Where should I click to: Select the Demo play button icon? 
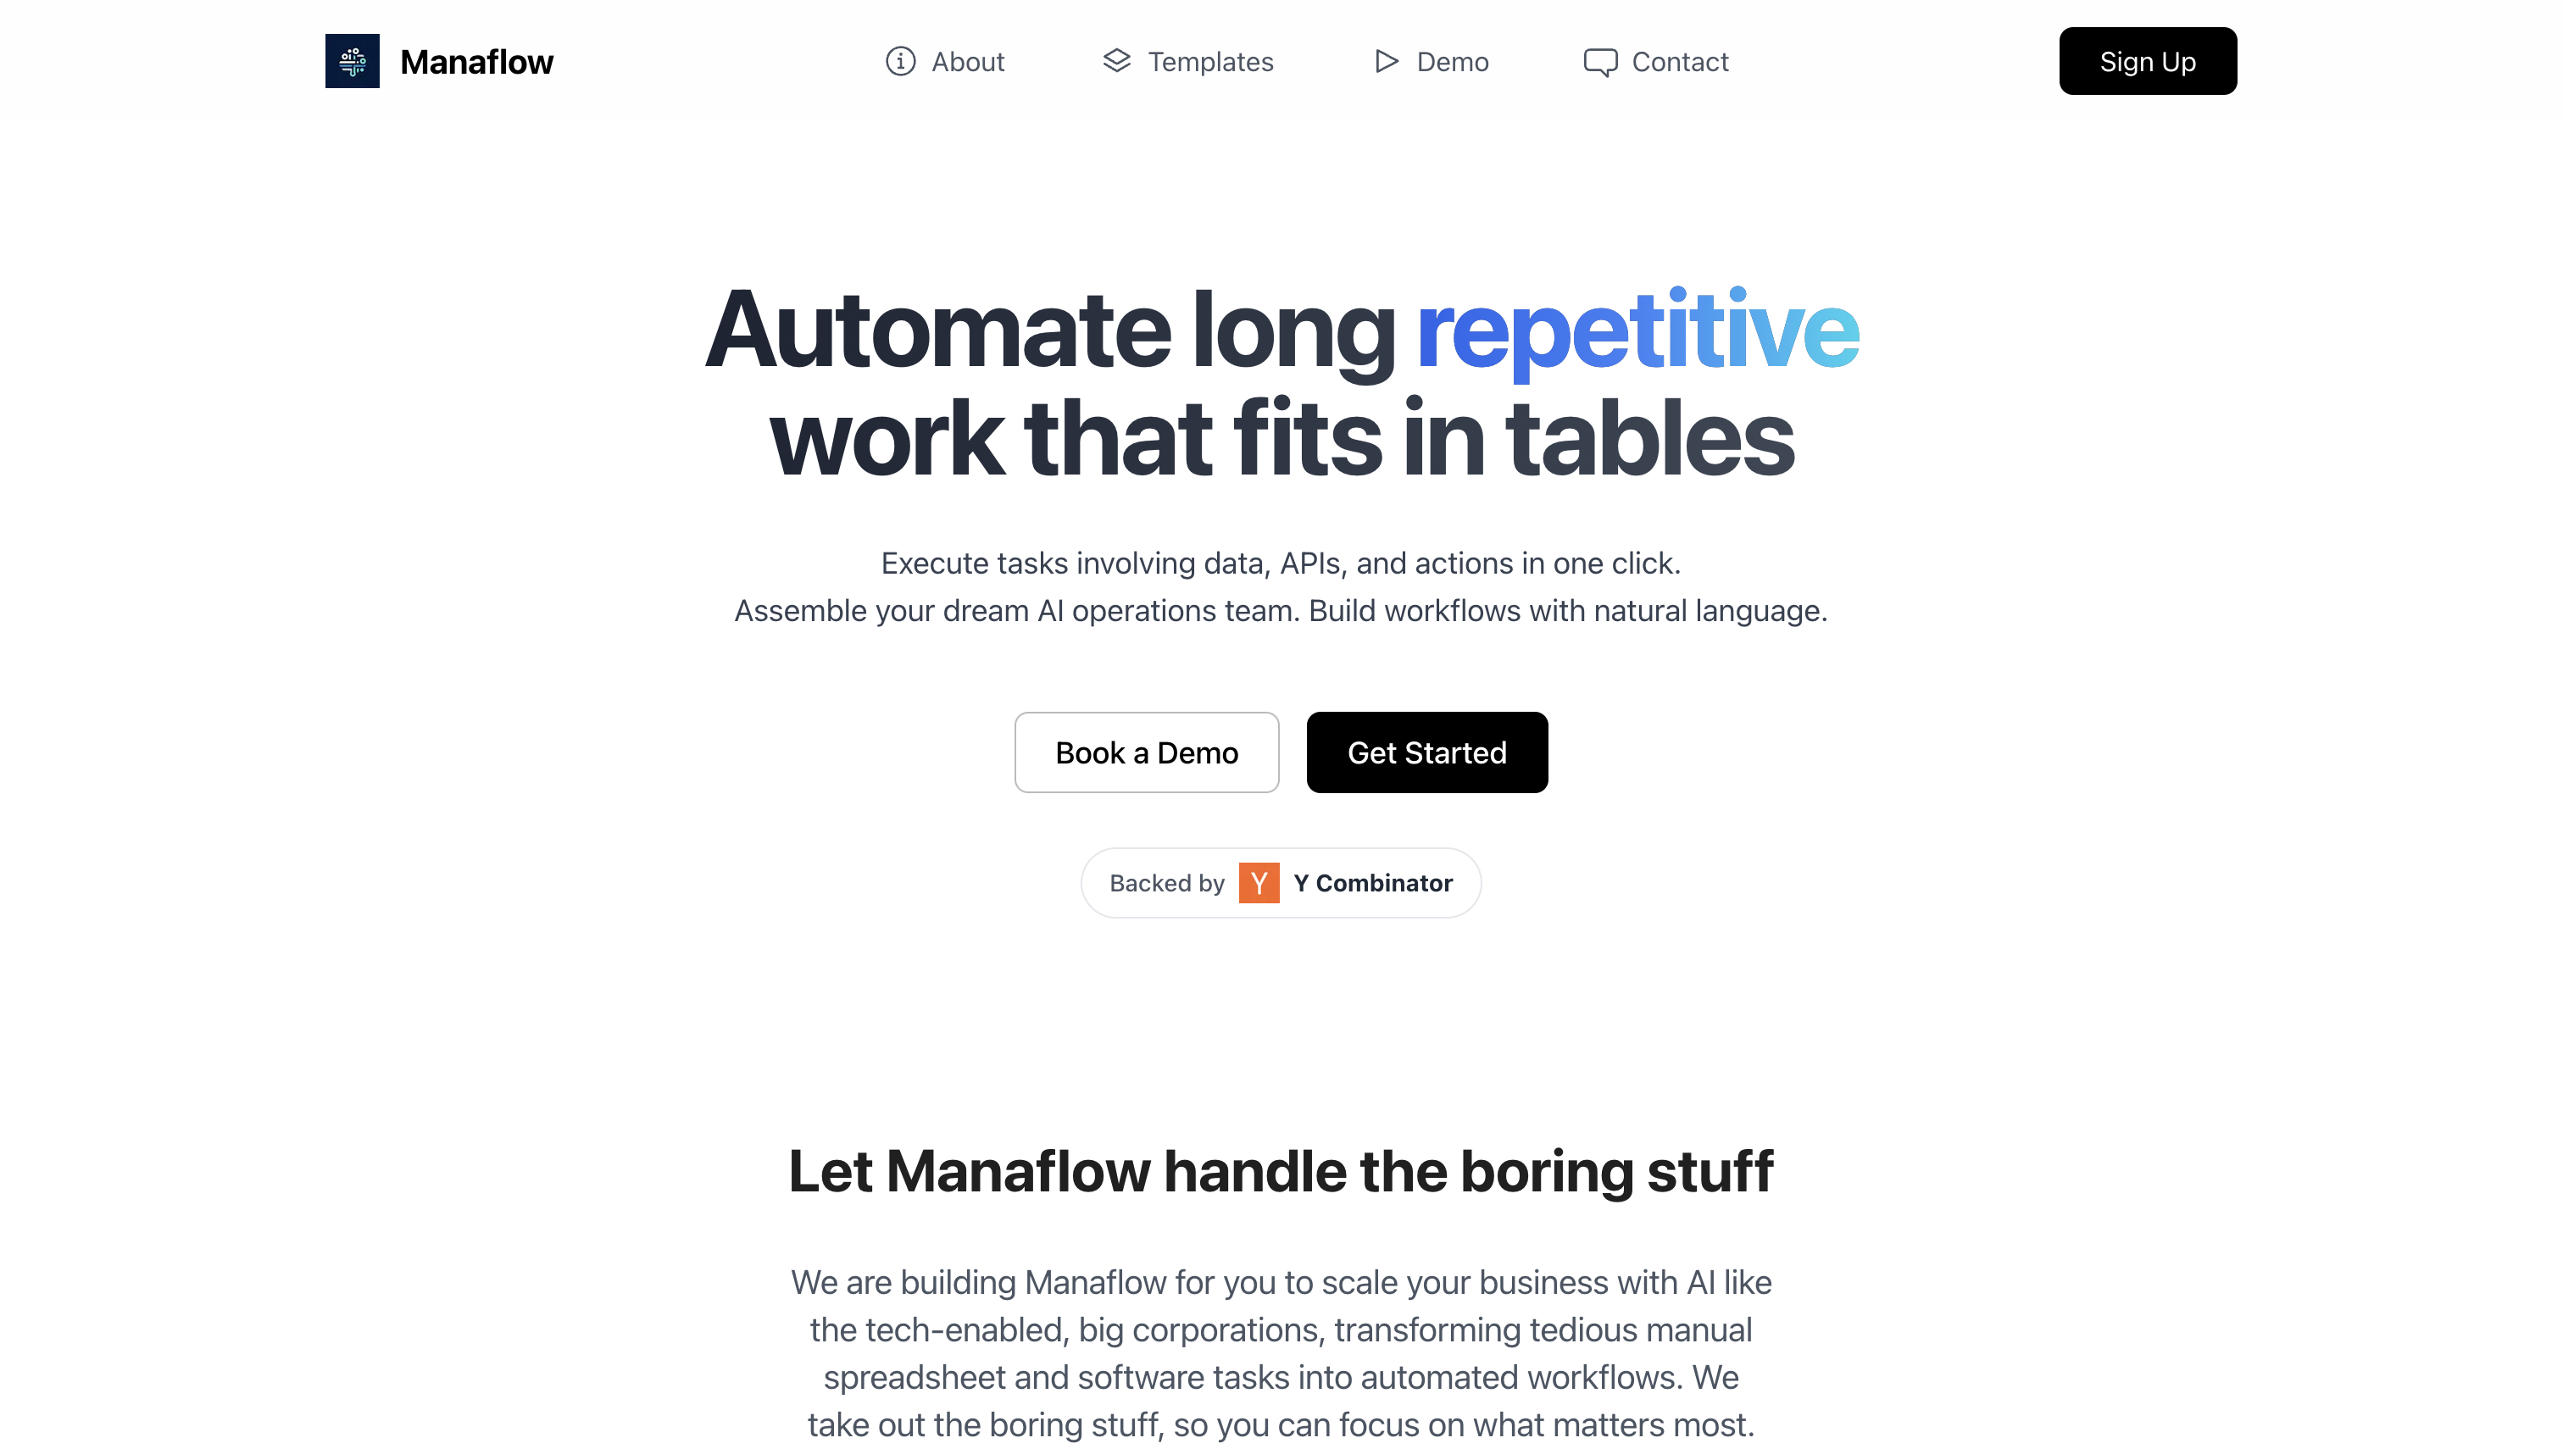1386,62
